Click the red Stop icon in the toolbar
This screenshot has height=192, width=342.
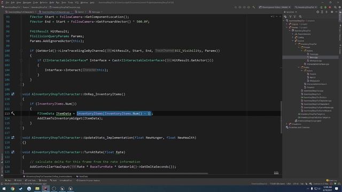point(330,7)
